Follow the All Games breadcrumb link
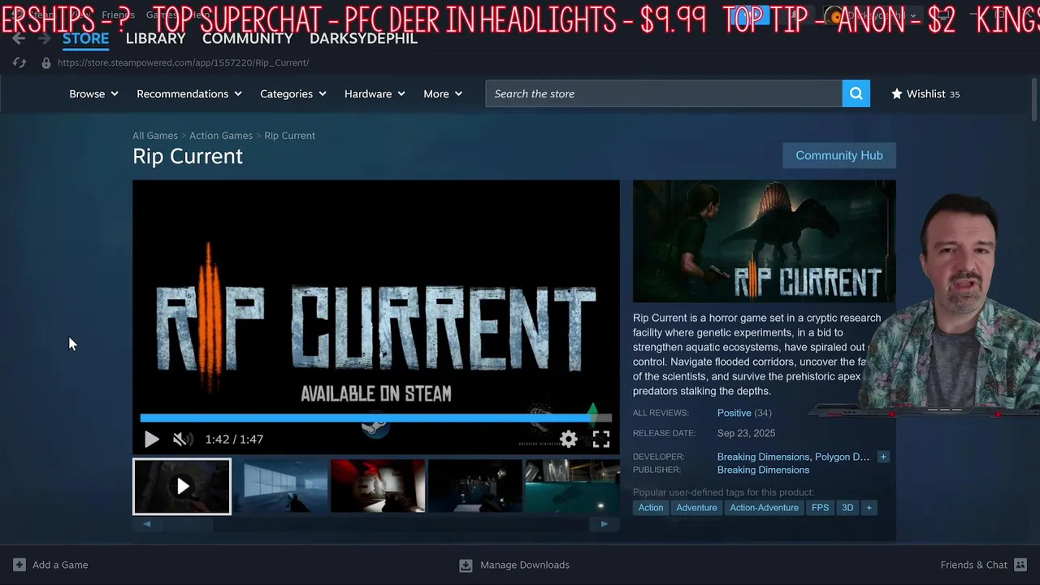This screenshot has width=1040, height=585. (155, 136)
